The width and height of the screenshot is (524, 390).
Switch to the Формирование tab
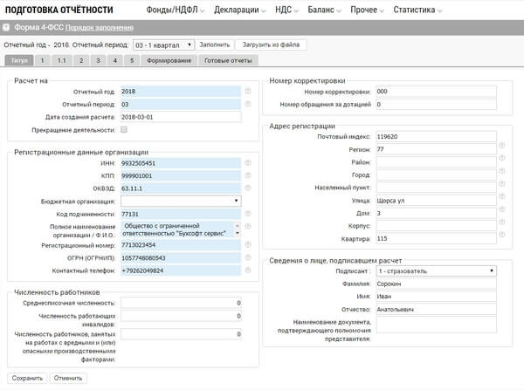[x=170, y=61]
